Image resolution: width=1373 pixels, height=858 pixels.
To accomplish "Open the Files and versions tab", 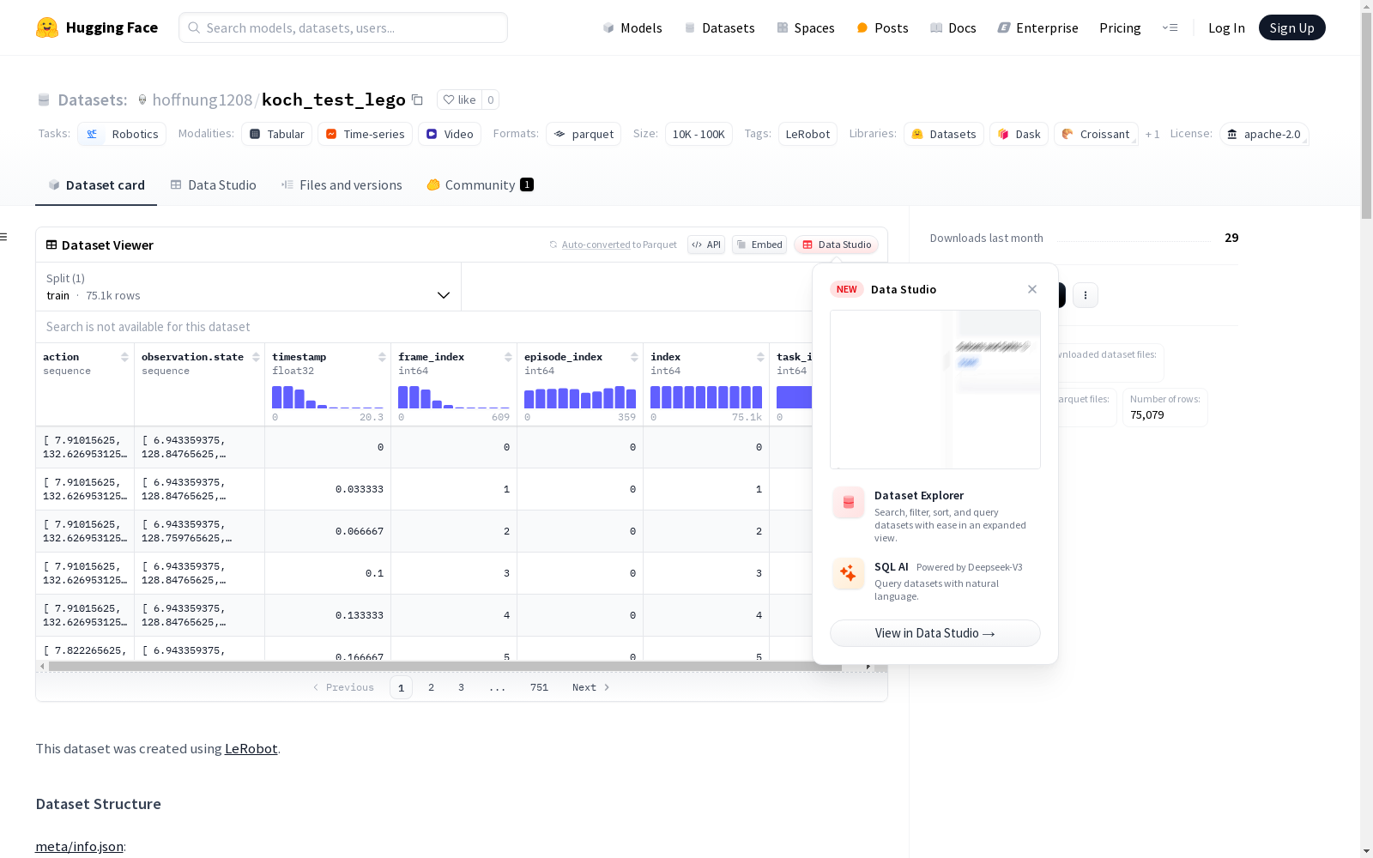I will 342,185.
